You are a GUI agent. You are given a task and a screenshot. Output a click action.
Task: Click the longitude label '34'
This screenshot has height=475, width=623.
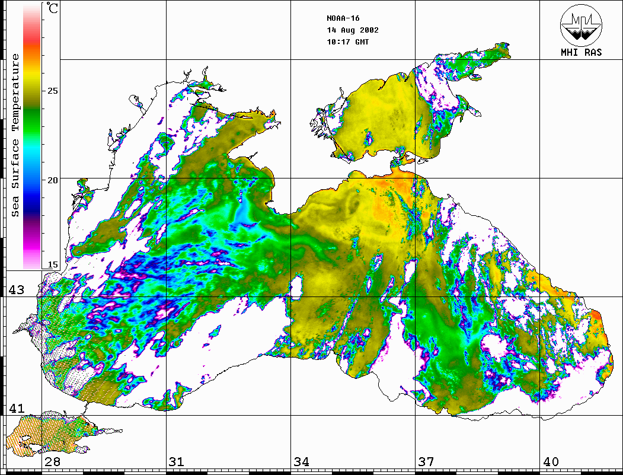[x=301, y=461]
